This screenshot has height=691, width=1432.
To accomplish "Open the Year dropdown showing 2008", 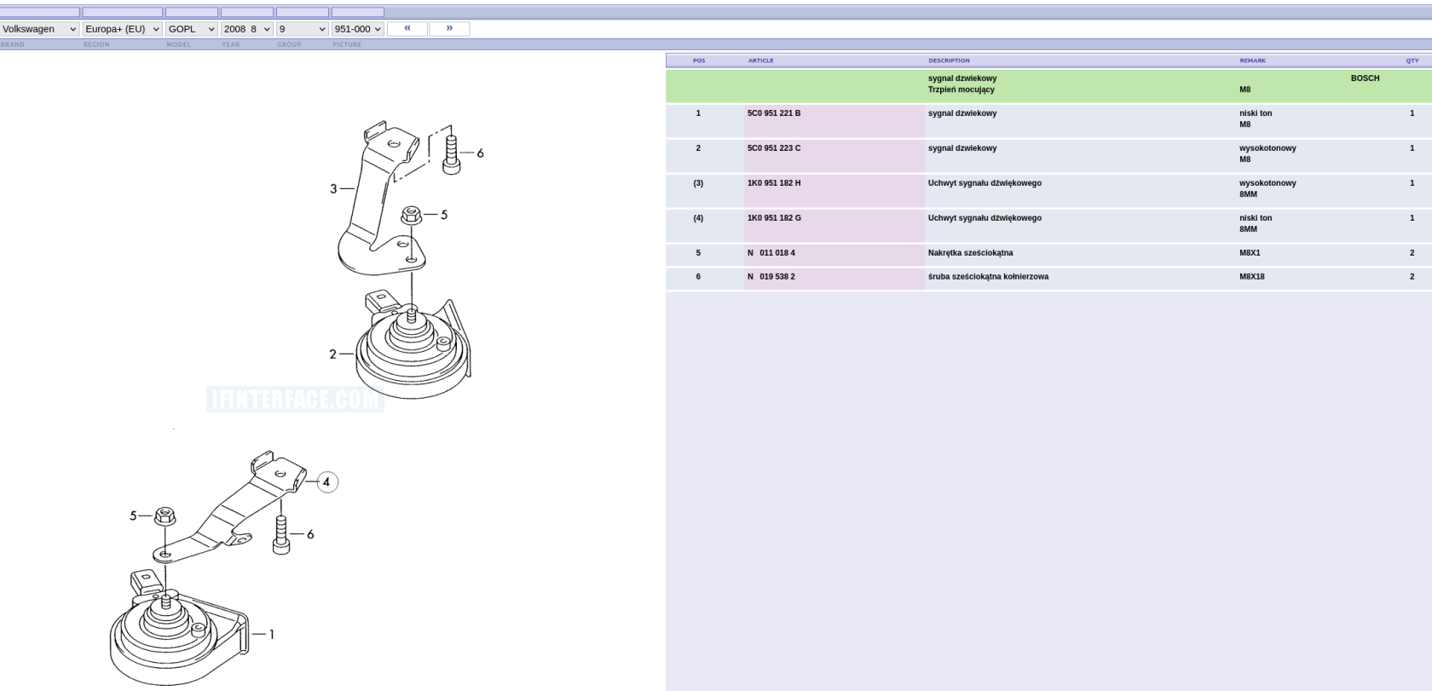I will point(246,29).
